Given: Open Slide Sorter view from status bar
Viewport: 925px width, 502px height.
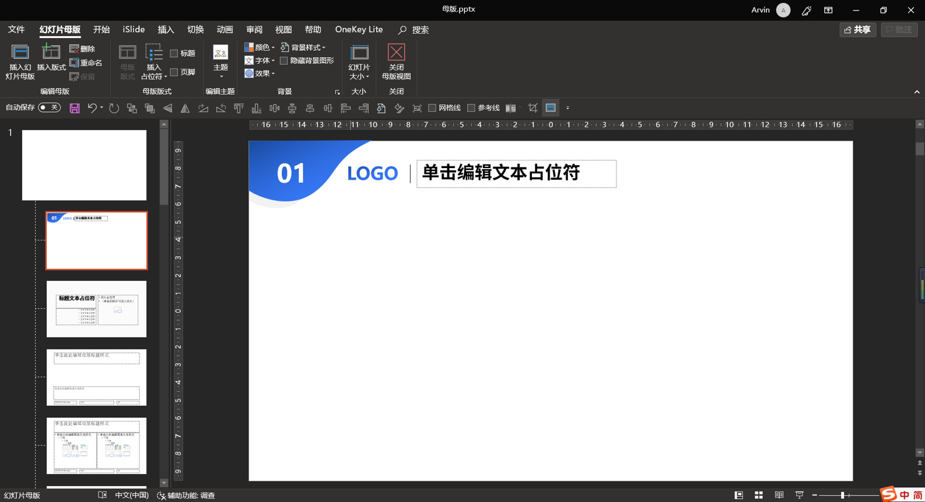Looking at the screenshot, I should point(759,495).
